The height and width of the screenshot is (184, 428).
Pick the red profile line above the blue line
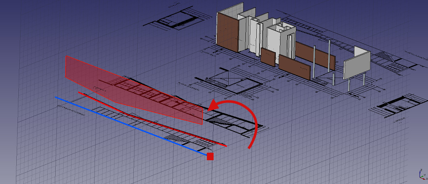152,119
